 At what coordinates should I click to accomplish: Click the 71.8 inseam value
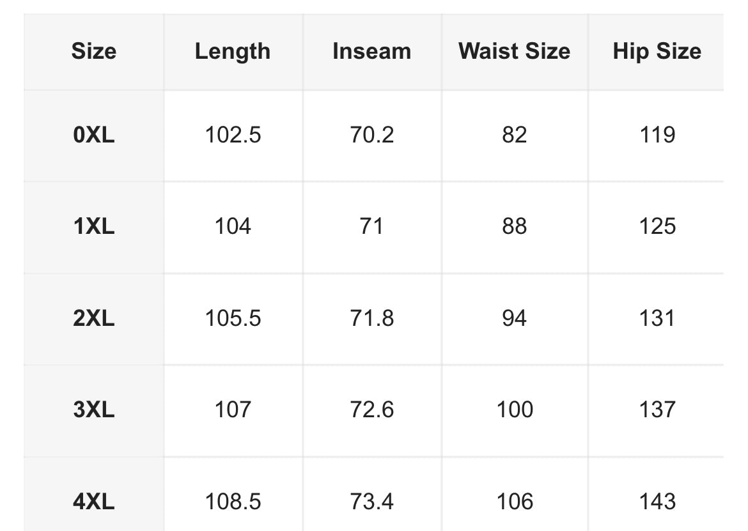[371, 318]
